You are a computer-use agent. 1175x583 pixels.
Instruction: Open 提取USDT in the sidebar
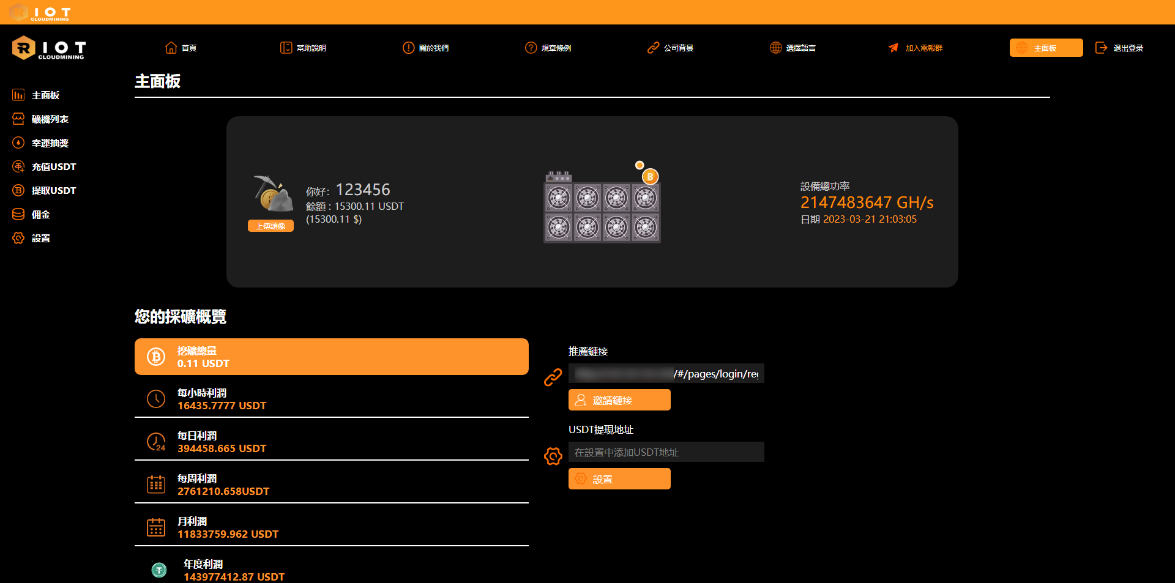[x=53, y=191]
